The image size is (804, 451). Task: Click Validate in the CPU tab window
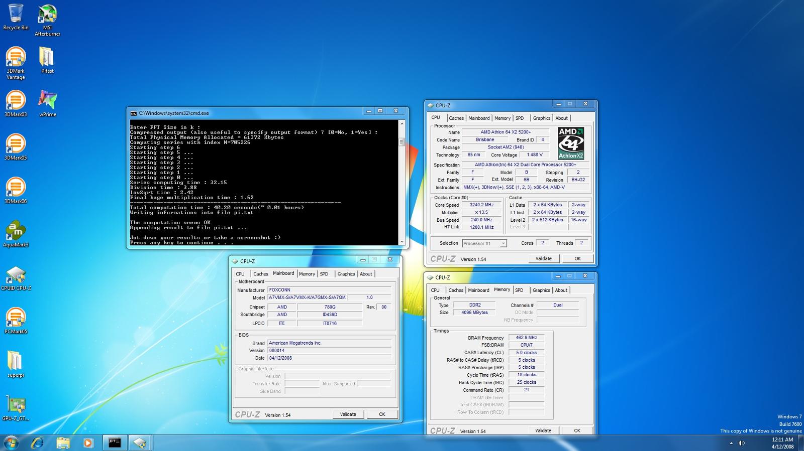[x=544, y=259]
